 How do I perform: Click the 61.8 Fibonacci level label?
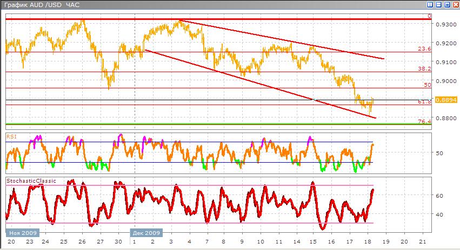[x=424, y=101]
